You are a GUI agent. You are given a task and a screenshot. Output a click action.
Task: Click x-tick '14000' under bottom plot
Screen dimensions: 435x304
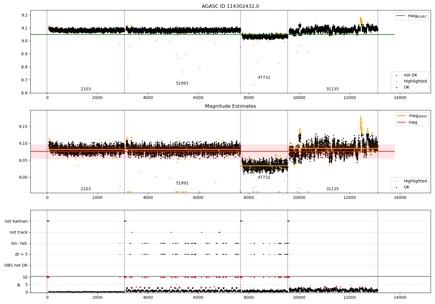(400, 298)
